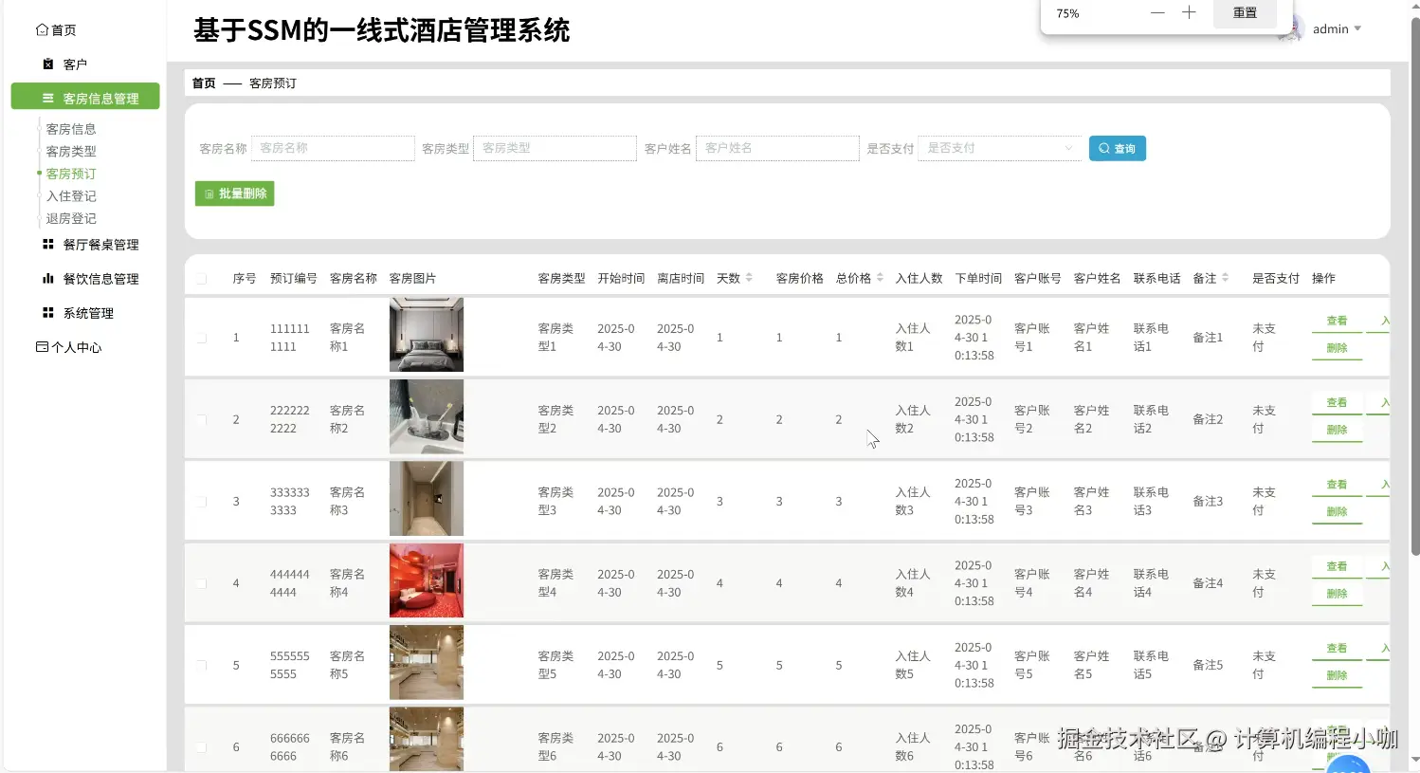
Task: Open the 是否支付 dropdown filter
Action: pyautogui.click(x=999, y=148)
